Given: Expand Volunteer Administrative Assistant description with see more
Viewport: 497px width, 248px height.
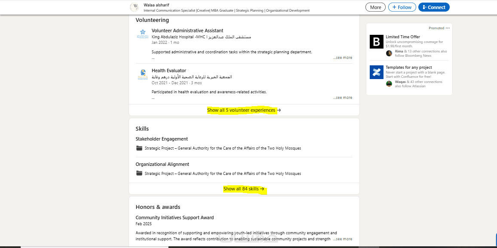Looking at the screenshot, I should (343, 58).
